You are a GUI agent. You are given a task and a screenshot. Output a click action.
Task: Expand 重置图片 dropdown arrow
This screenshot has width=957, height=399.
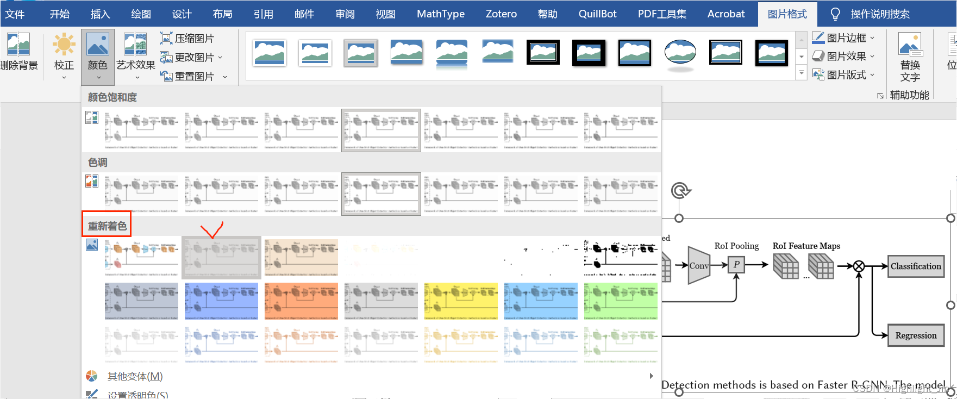[225, 77]
